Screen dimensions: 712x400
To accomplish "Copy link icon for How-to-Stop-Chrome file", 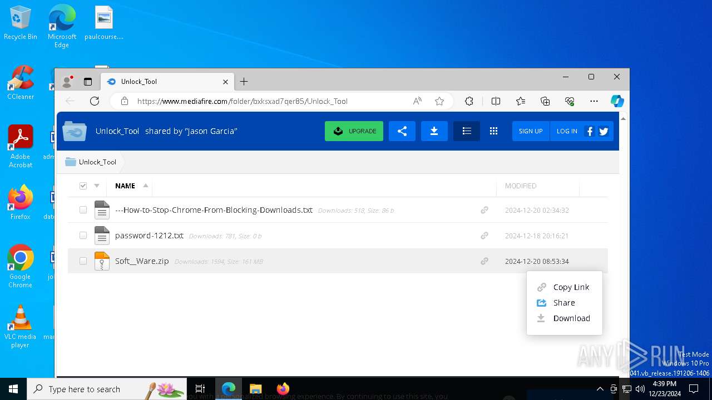I will pyautogui.click(x=484, y=210).
